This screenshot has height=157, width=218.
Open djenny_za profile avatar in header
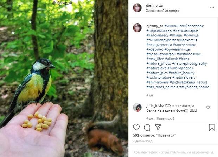pyautogui.click(x=137, y=8)
